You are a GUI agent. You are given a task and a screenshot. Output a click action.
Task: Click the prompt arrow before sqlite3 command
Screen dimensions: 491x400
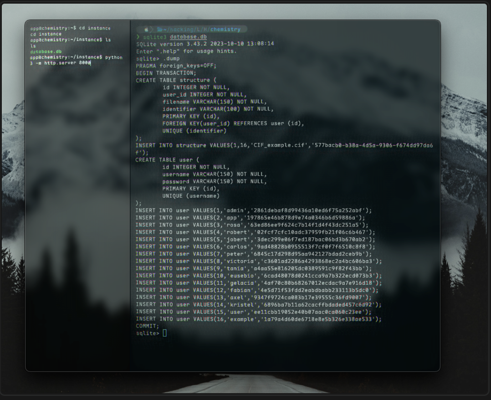click(138, 37)
